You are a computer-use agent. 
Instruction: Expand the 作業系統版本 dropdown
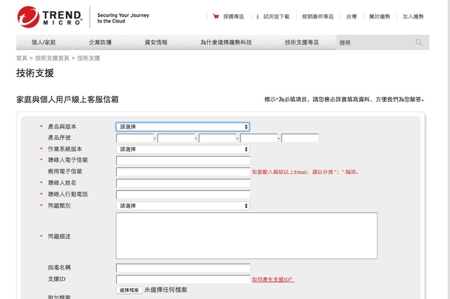point(183,149)
